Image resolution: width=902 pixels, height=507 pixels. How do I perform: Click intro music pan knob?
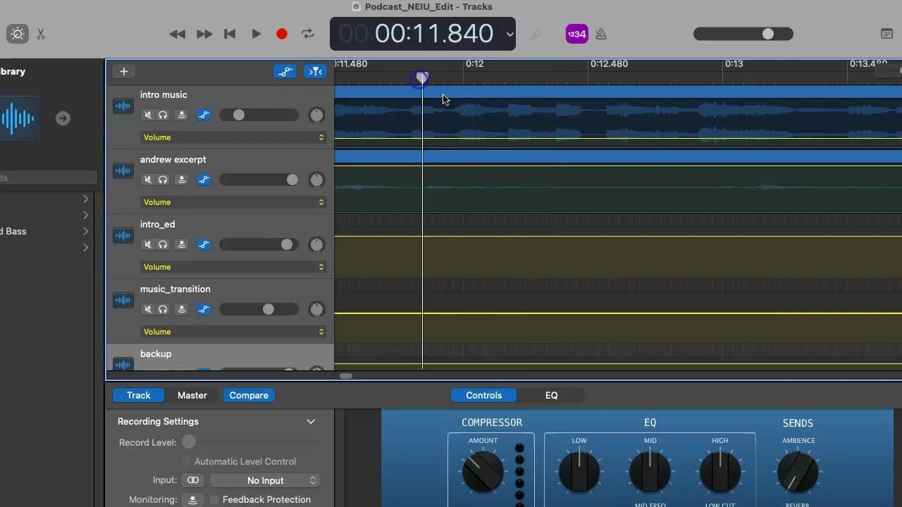click(x=316, y=115)
